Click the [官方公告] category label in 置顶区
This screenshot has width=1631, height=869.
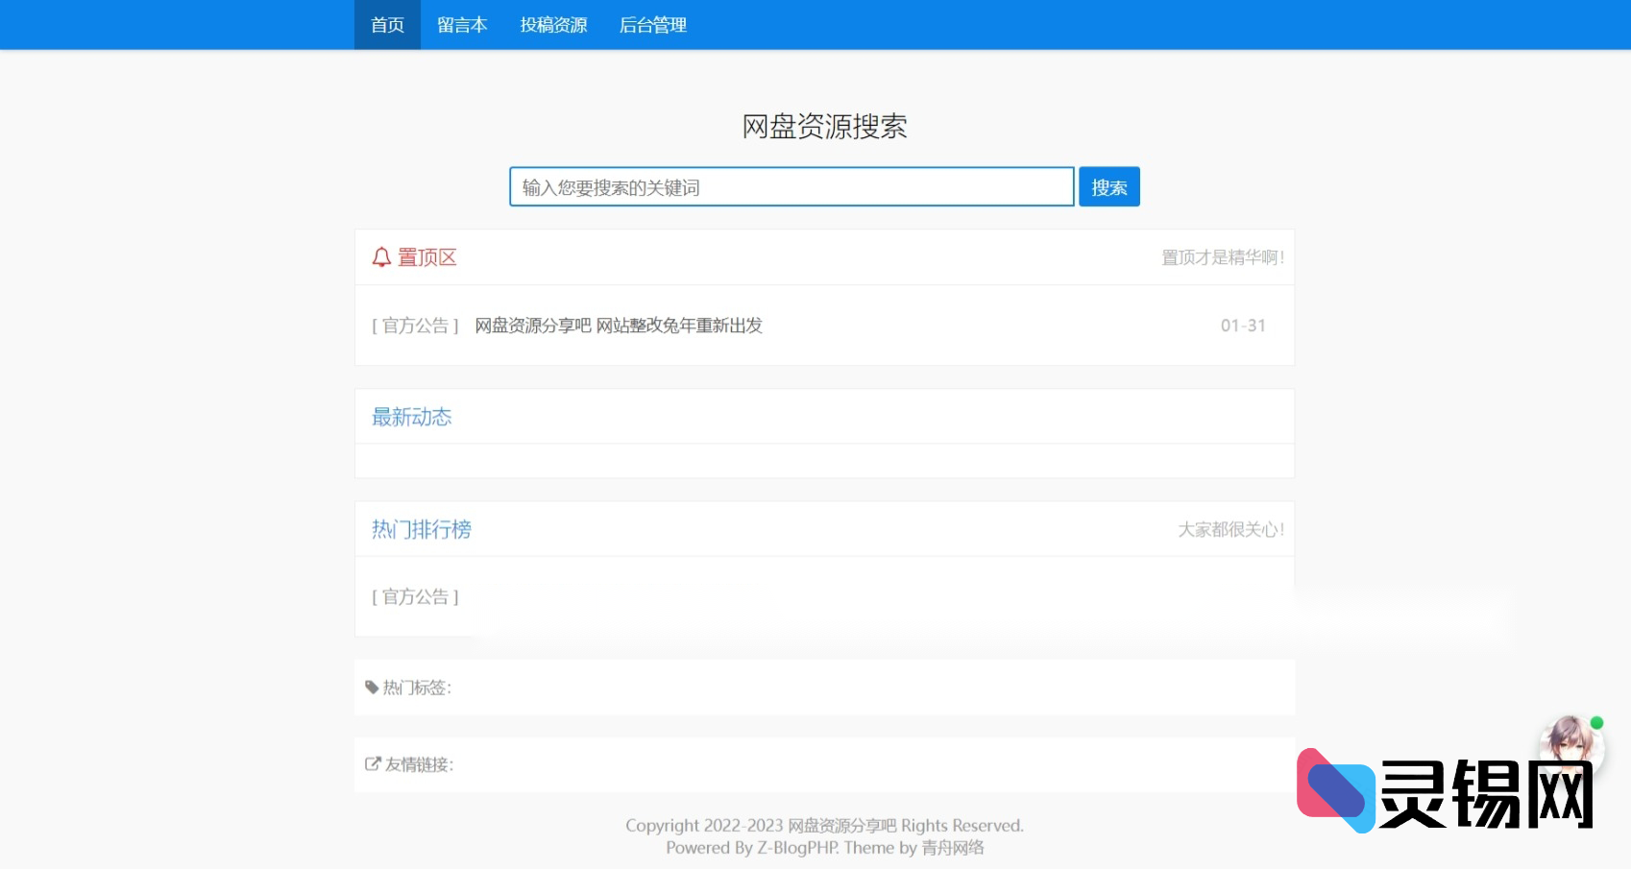coord(415,326)
